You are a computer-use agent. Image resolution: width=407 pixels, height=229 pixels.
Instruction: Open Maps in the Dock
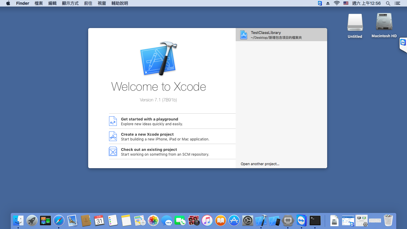(140, 221)
